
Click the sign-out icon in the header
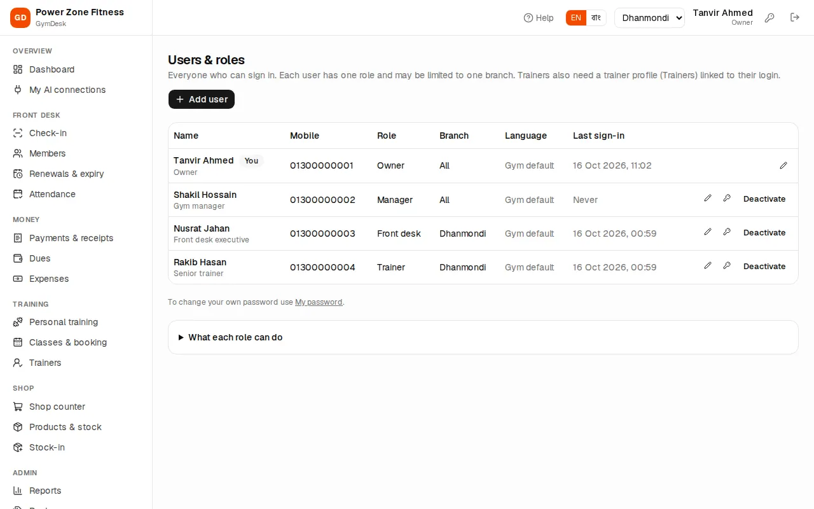tap(795, 18)
